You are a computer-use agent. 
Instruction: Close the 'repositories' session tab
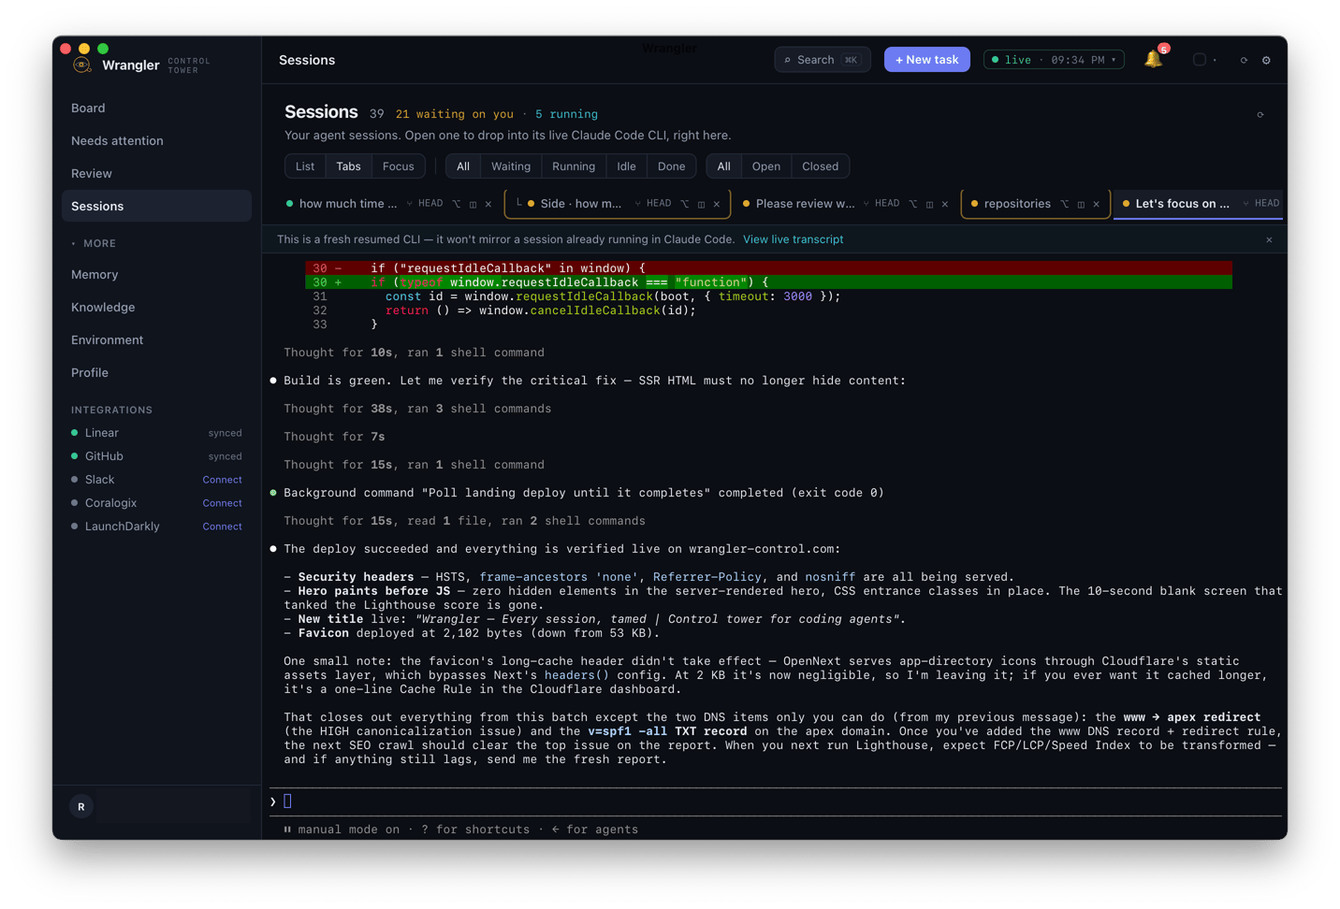tap(1096, 204)
